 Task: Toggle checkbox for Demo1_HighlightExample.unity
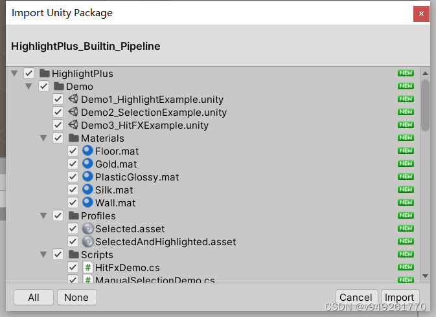tap(58, 99)
